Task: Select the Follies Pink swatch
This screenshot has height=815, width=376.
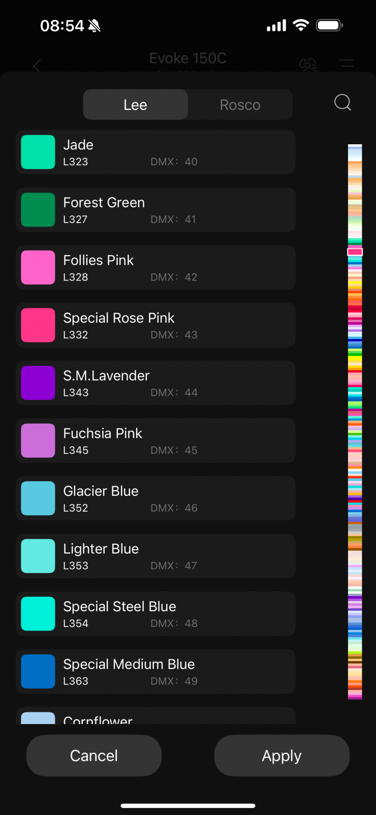Action: pyautogui.click(x=38, y=267)
